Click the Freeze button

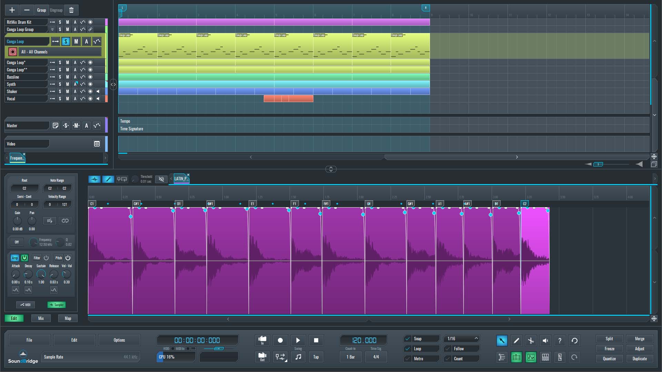[609, 349]
